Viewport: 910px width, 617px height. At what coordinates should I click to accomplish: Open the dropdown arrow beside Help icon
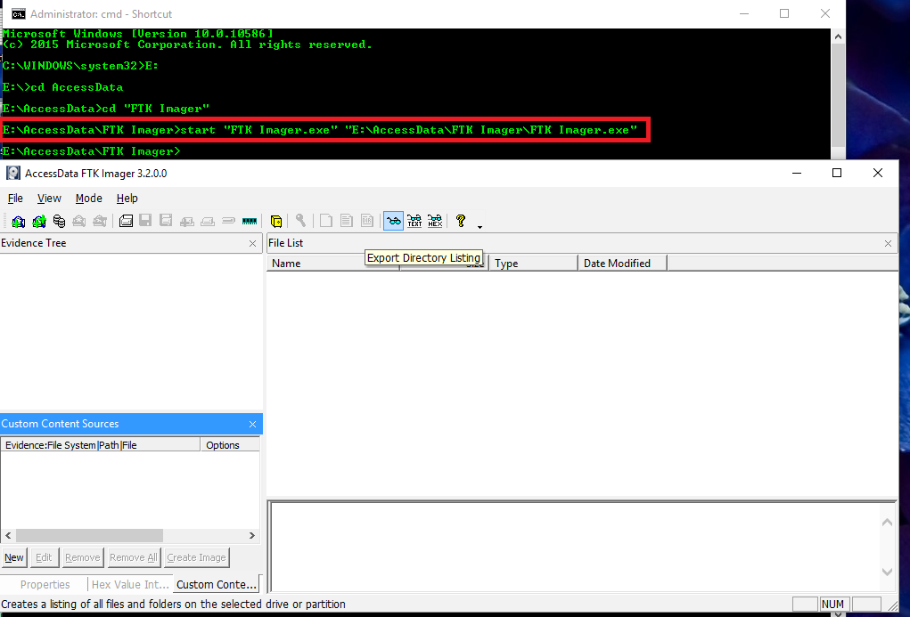click(478, 224)
